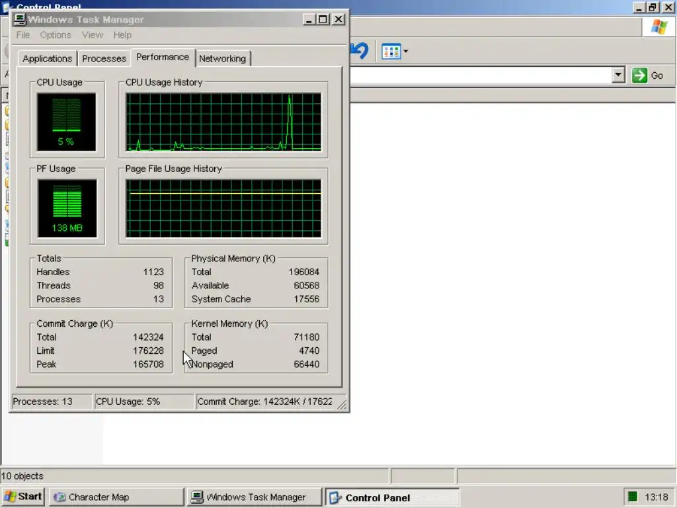Click the Task Manager resize grip corner
This screenshot has width=677, height=508.
[342, 404]
